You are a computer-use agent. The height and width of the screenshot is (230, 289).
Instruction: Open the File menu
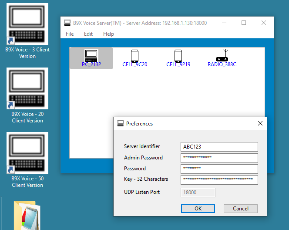pyautogui.click(x=70, y=34)
